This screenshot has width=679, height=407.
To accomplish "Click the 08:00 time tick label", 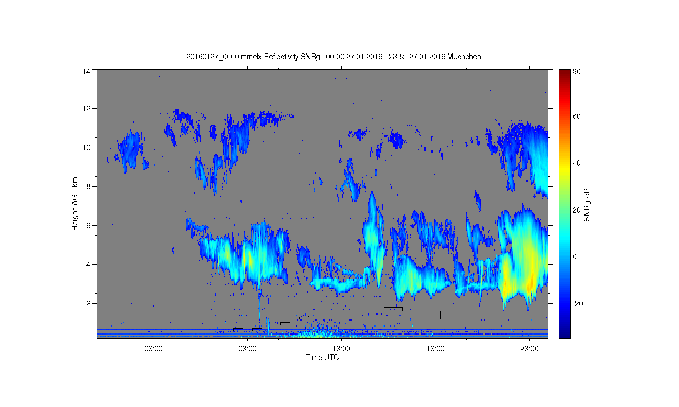I will tap(247, 349).
